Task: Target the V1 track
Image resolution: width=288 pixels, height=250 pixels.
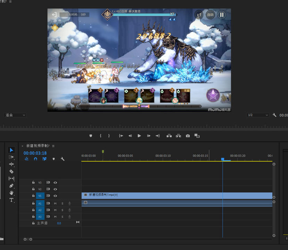Action: [x=40, y=196]
